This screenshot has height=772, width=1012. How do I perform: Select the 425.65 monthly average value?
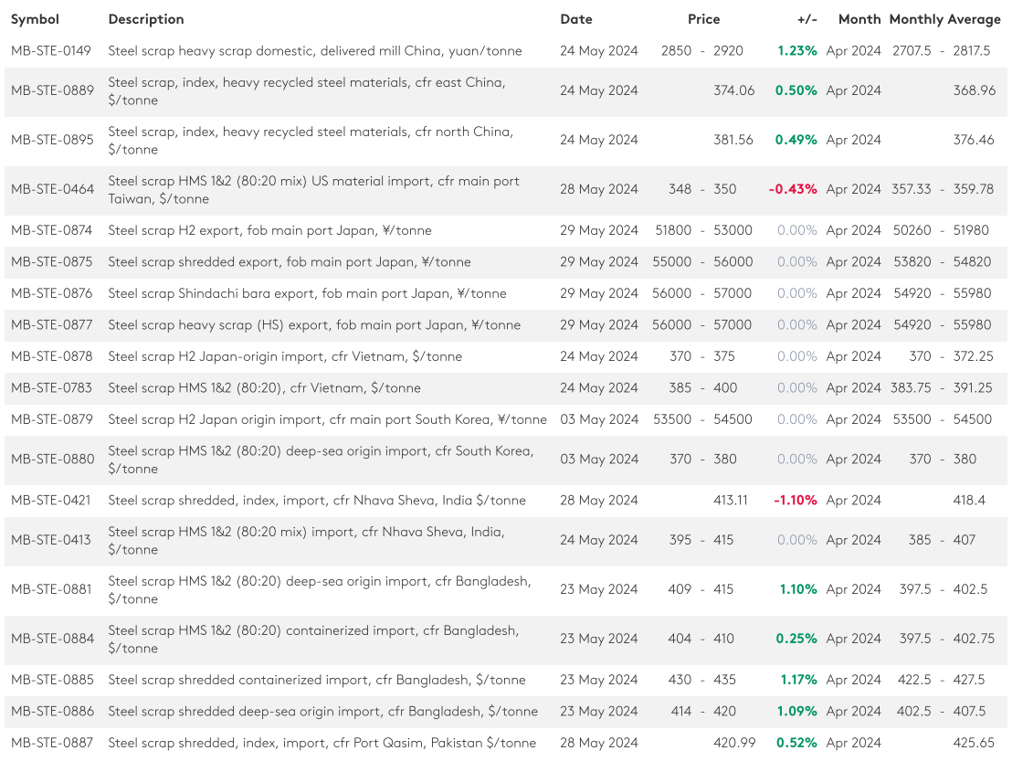point(973,743)
